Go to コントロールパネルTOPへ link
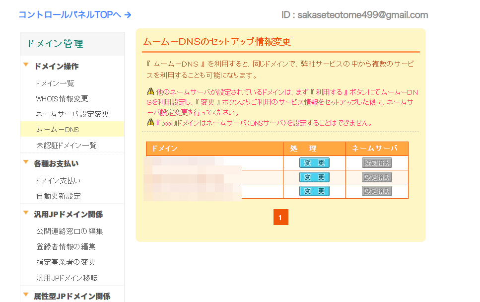This screenshot has width=480, height=302. (x=74, y=14)
